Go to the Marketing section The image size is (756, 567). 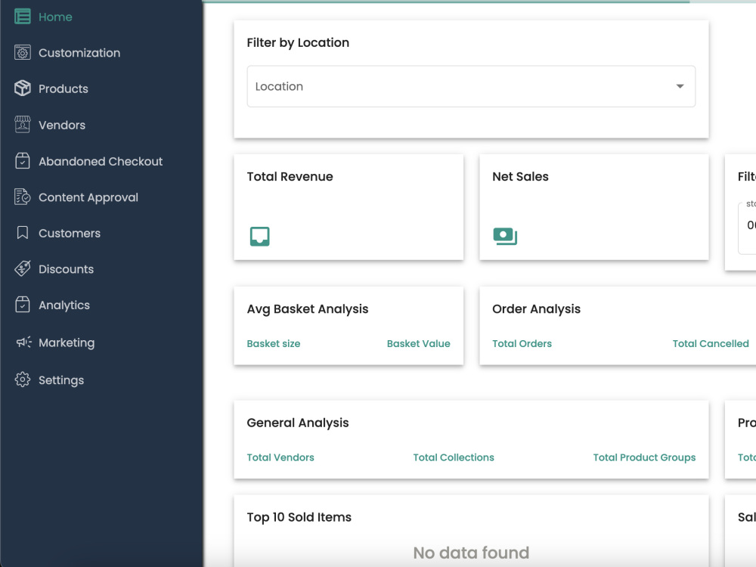click(67, 342)
